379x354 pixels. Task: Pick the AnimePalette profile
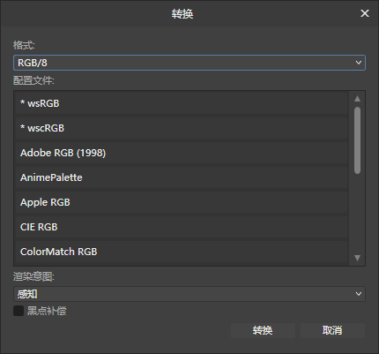point(182,177)
